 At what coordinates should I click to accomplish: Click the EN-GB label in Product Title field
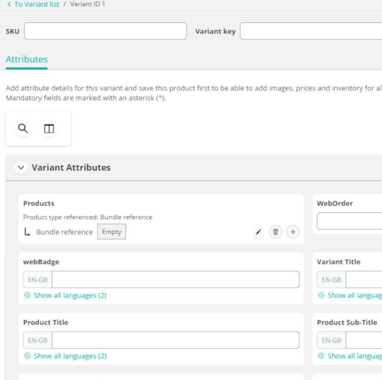coord(38,340)
